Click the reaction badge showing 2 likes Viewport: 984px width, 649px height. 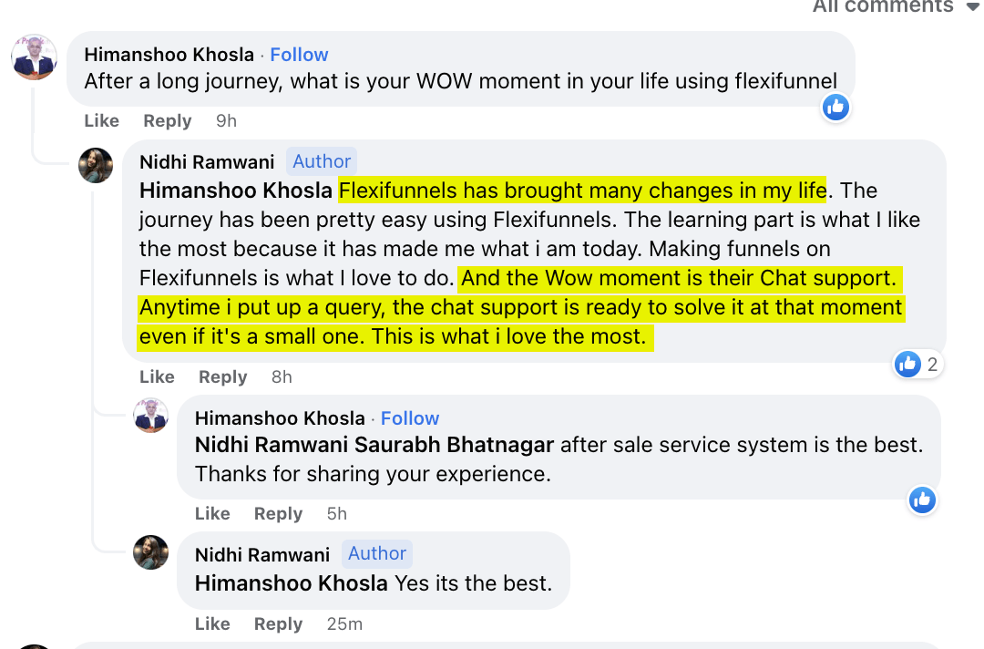917,364
